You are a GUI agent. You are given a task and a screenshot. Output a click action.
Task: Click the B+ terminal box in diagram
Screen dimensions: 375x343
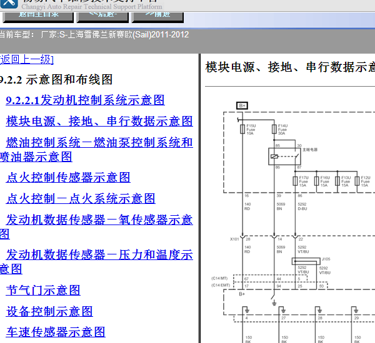[x=242, y=105]
